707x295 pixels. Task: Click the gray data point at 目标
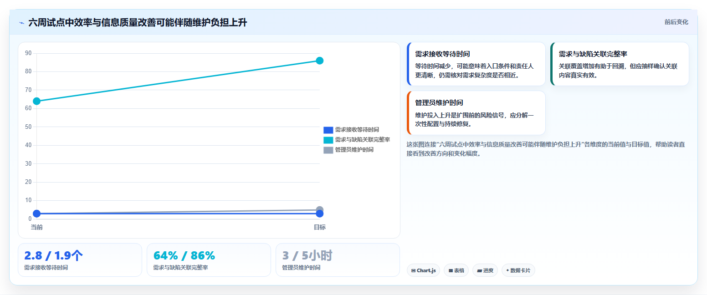[320, 209]
